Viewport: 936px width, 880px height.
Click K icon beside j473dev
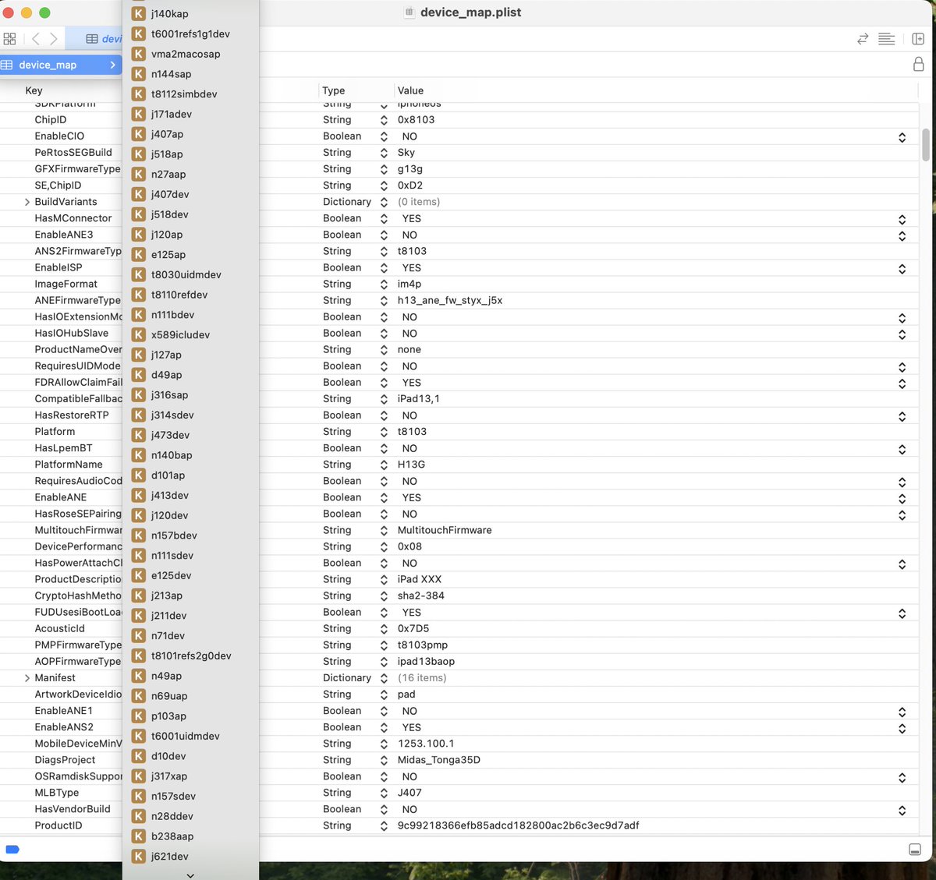pos(138,435)
